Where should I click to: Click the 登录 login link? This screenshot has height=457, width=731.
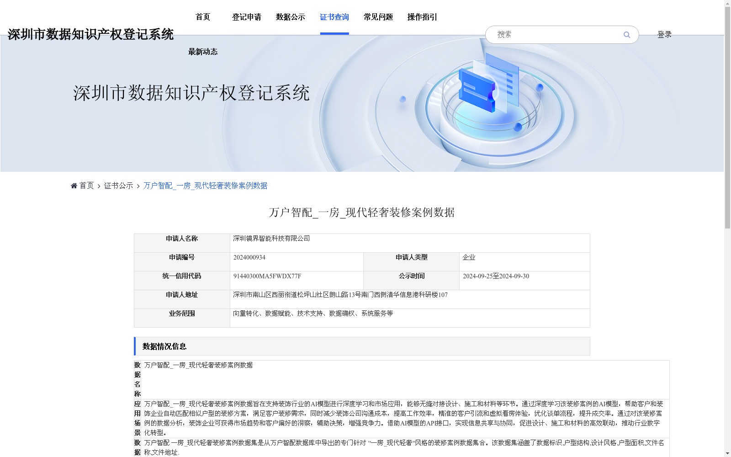[x=664, y=34]
